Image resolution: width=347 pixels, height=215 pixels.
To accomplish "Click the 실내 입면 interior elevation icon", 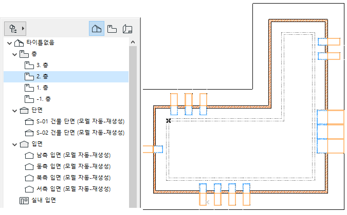I will pyautogui.click(x=24, y=201).
